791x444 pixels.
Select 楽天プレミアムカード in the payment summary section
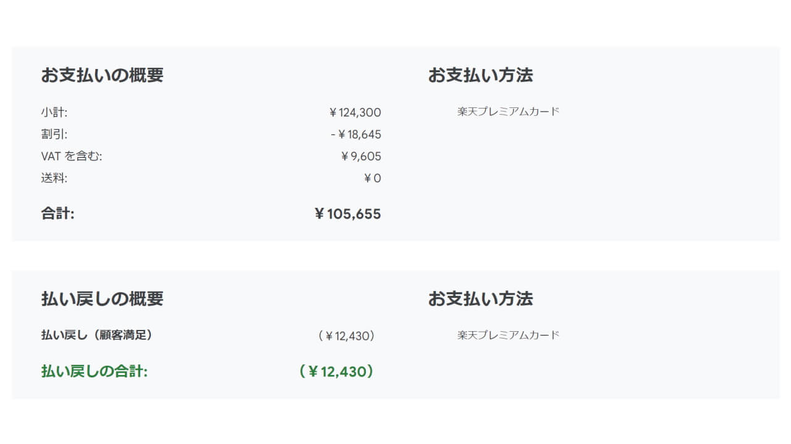pos(508,112)
